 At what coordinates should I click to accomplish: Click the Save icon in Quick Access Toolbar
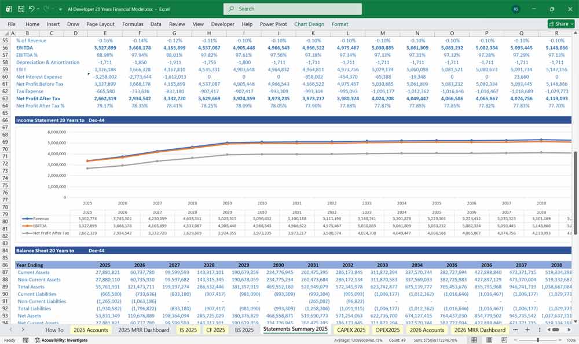(20, 8)
